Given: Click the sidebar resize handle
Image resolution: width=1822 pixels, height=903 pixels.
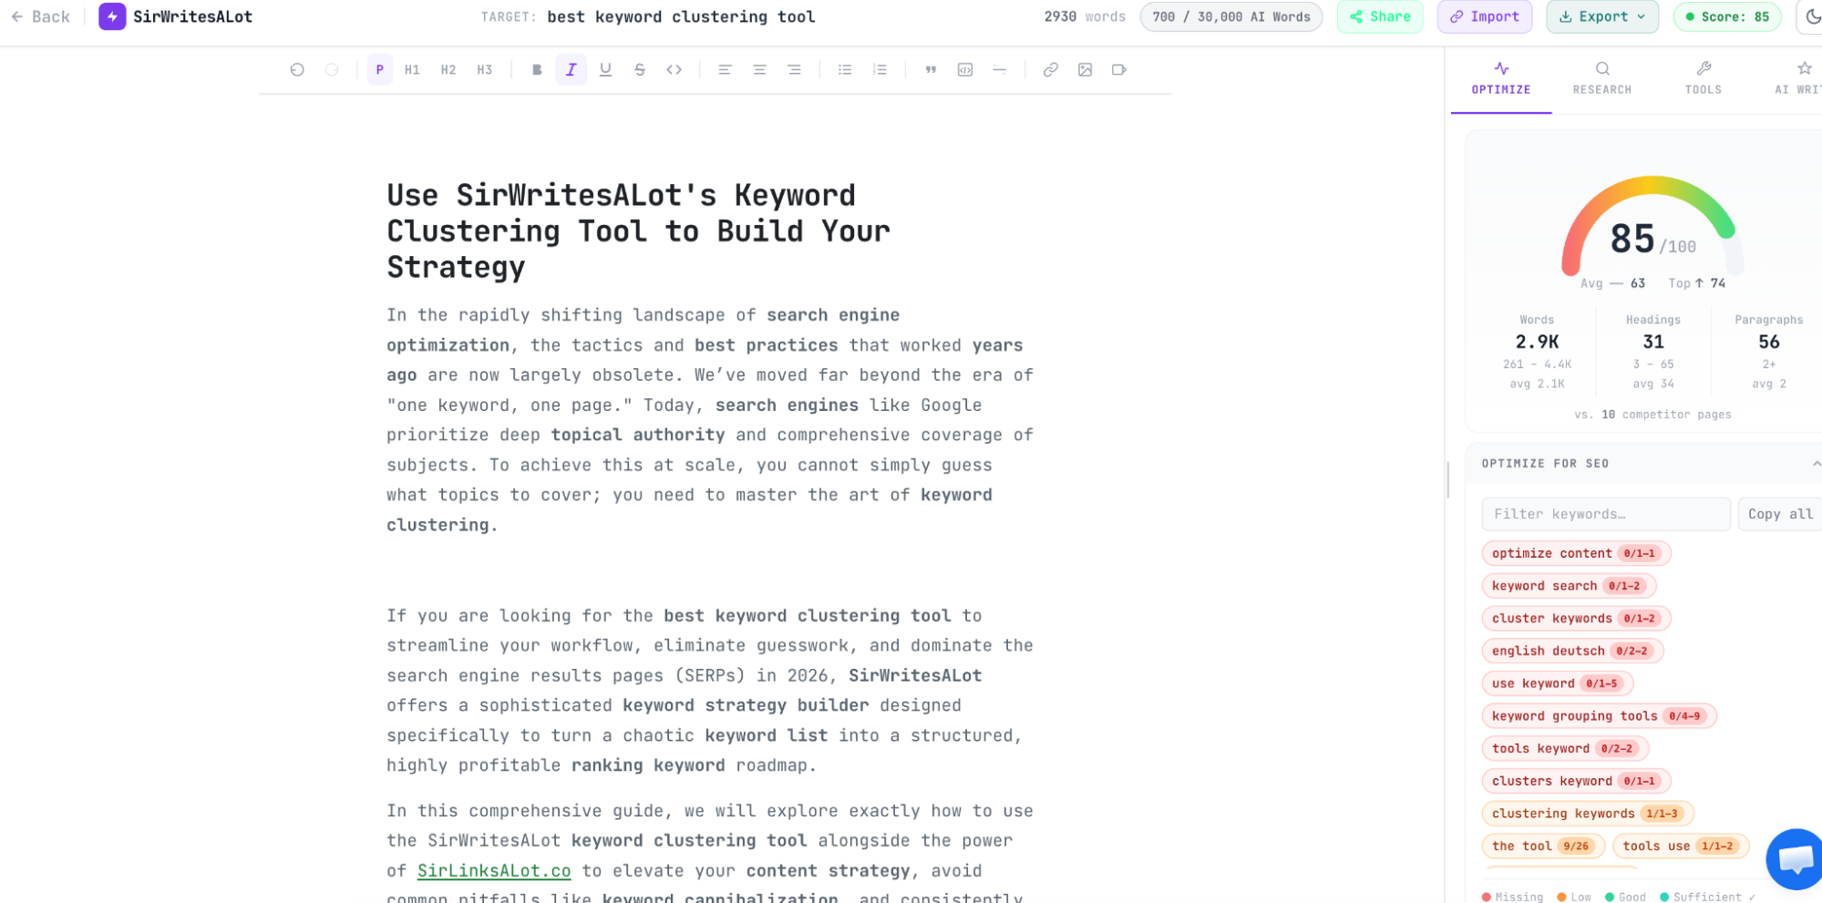Looking at the screenshot, I should tap(1447, 480).
